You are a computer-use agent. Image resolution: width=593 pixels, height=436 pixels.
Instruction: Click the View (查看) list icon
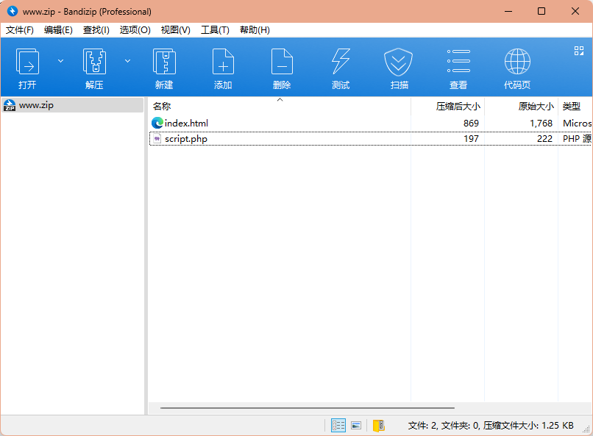click(x=458, y=62)
